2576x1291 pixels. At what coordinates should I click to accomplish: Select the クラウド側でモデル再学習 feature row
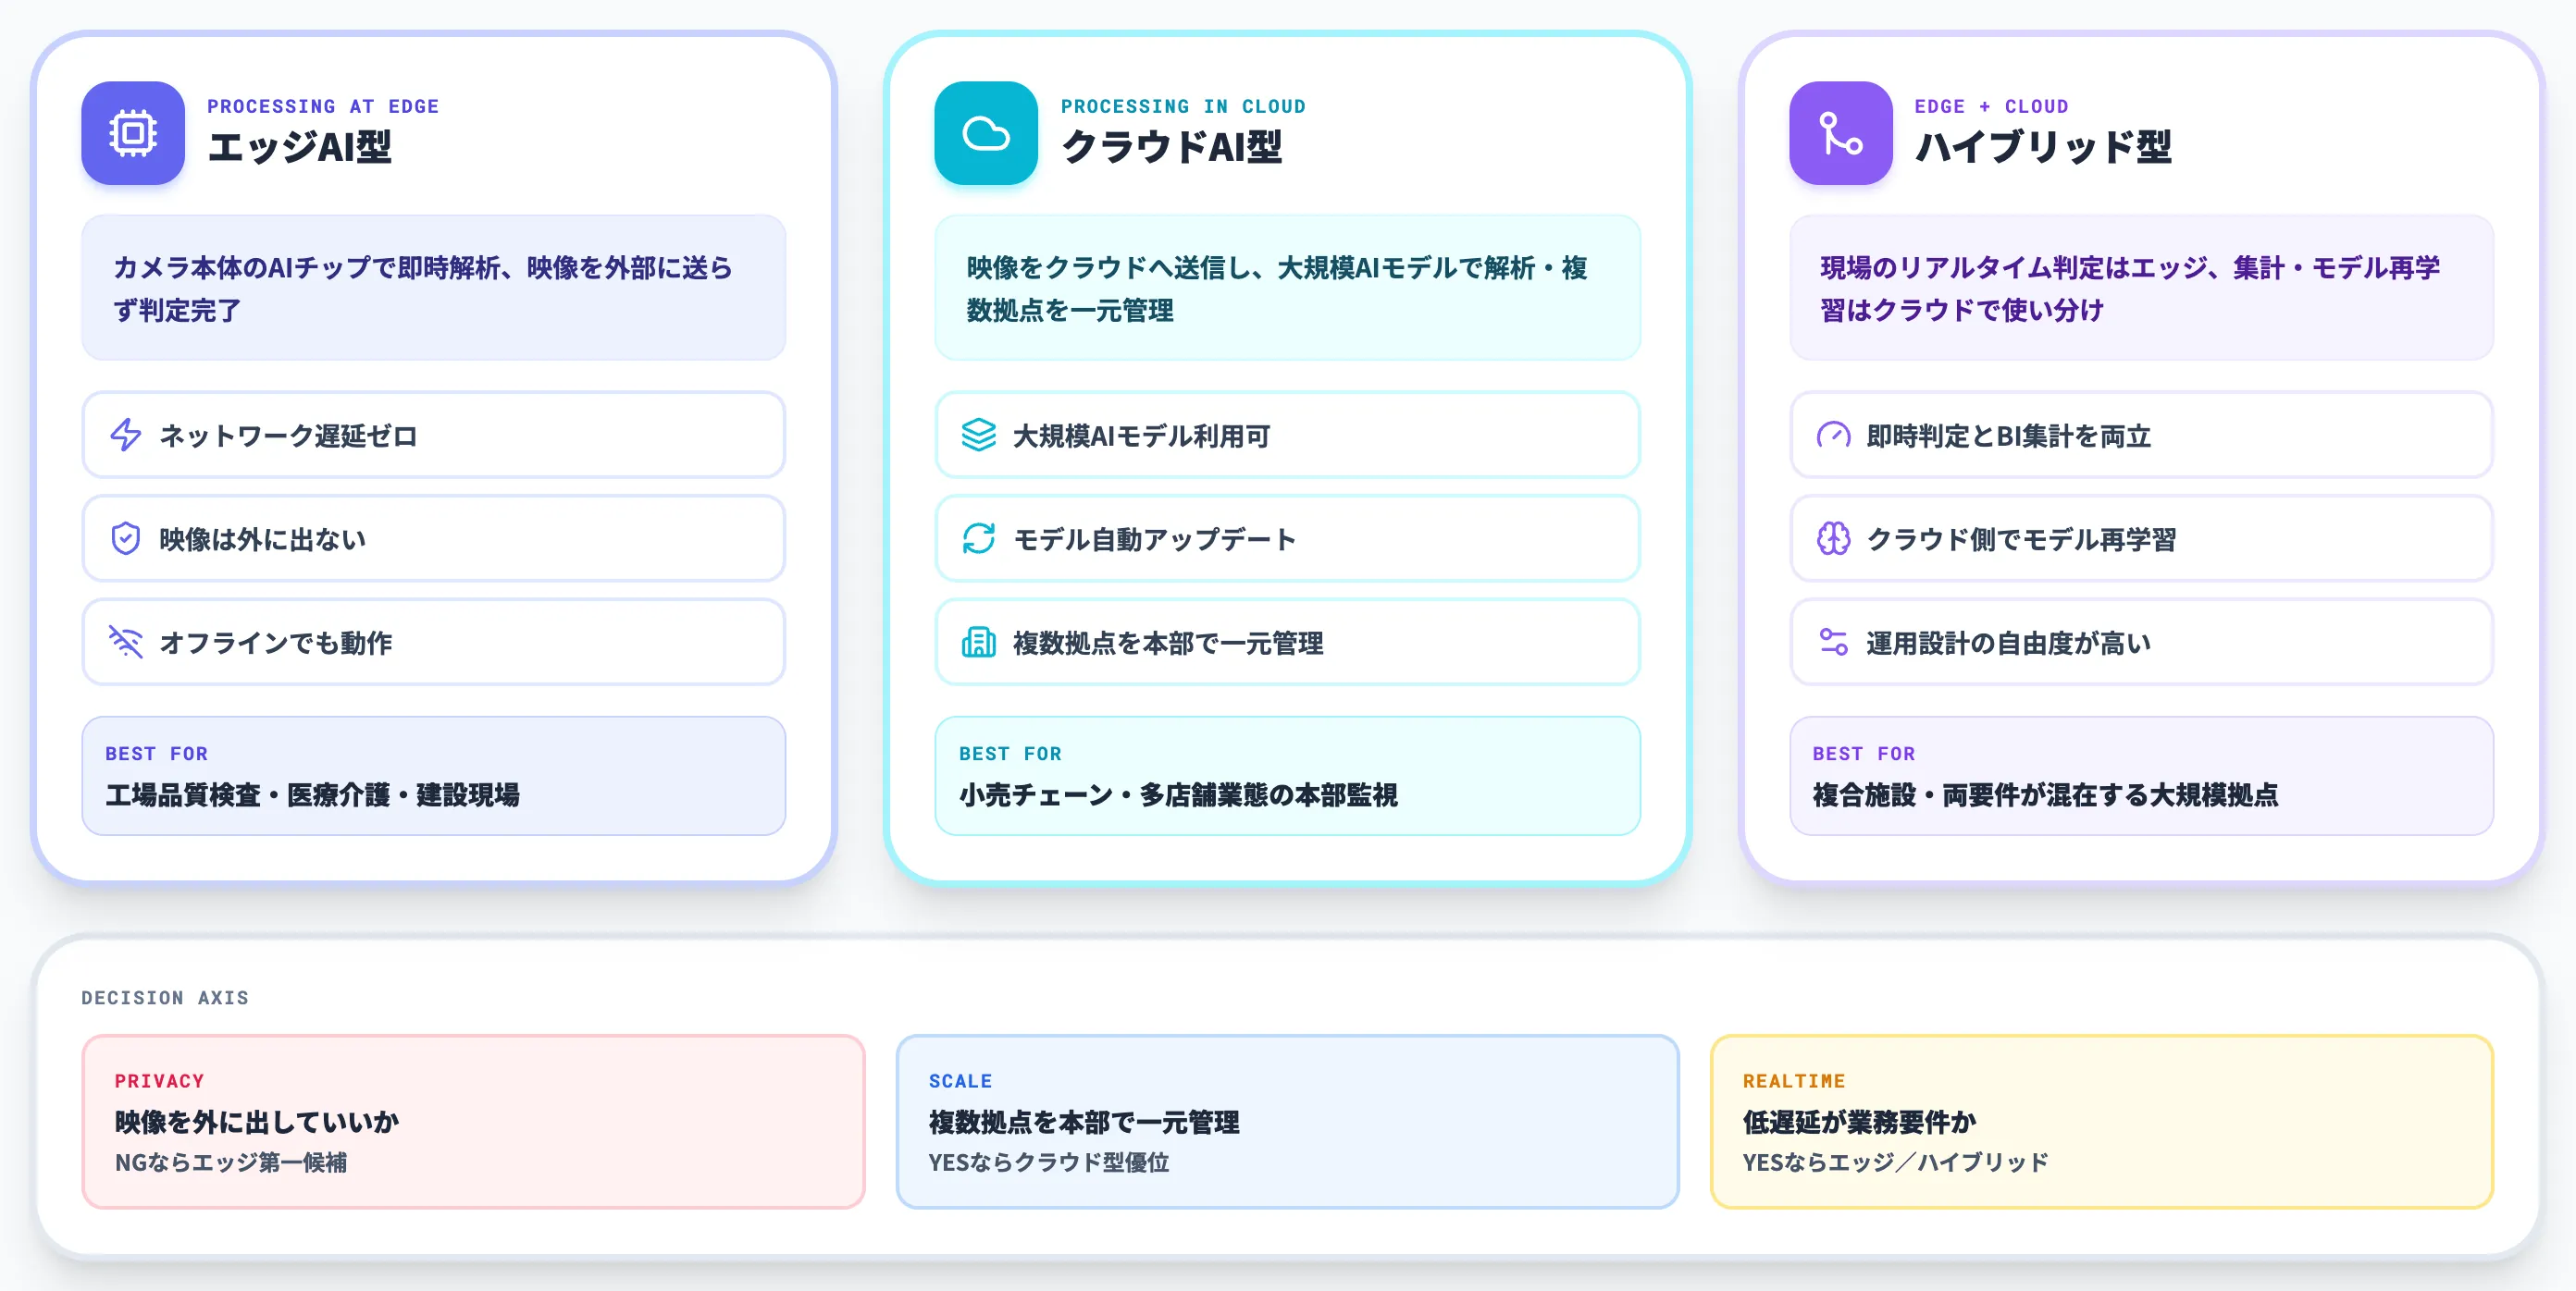2141,538
